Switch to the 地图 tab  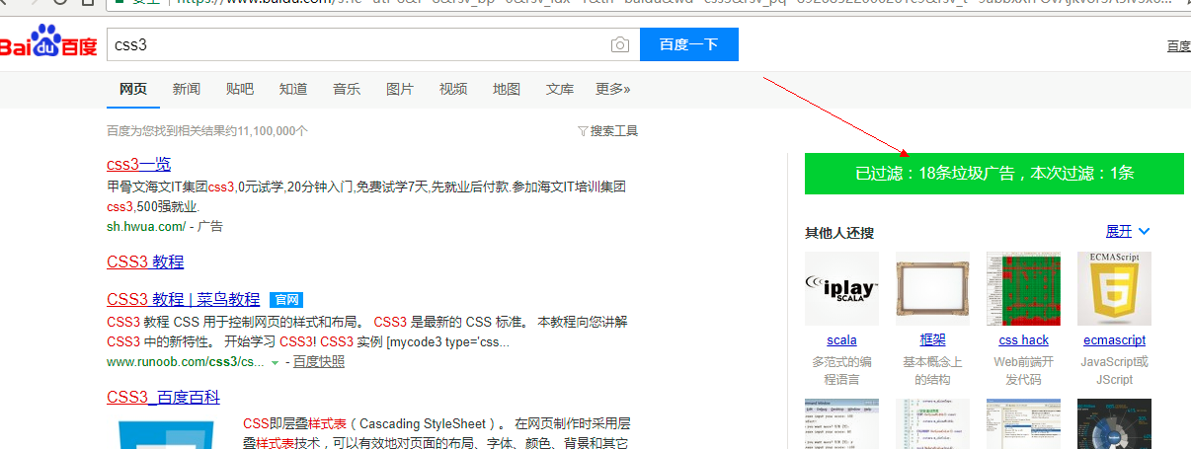507,89
